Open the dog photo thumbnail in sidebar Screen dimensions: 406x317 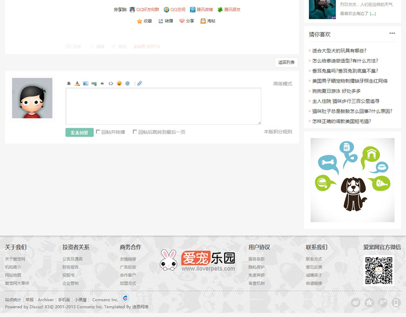point(323,9)
